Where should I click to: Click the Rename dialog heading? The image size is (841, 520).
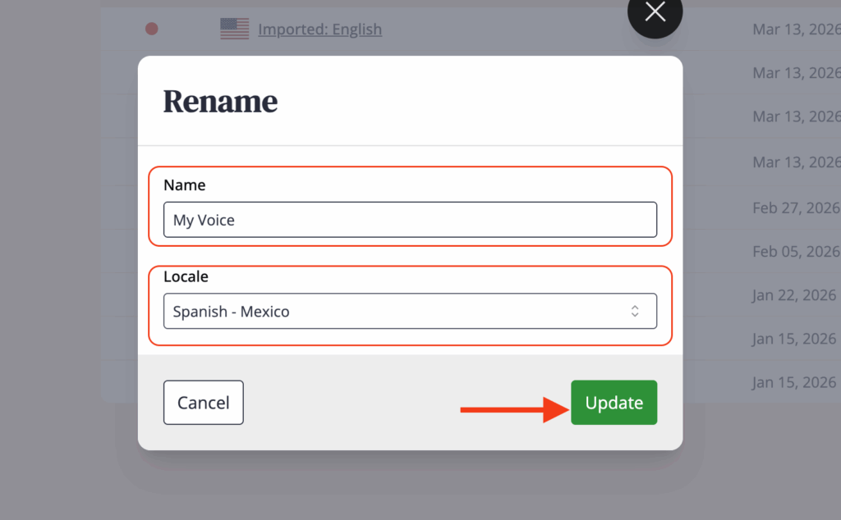(x=220, y=102)
